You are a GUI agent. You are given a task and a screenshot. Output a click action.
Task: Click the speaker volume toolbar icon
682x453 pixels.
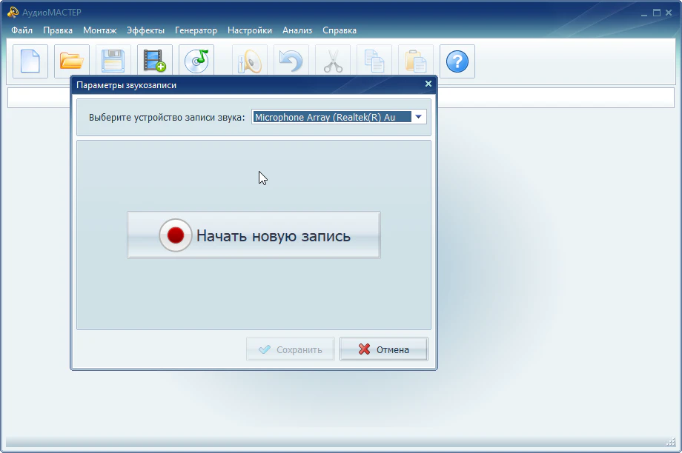(x=250, y=61)
